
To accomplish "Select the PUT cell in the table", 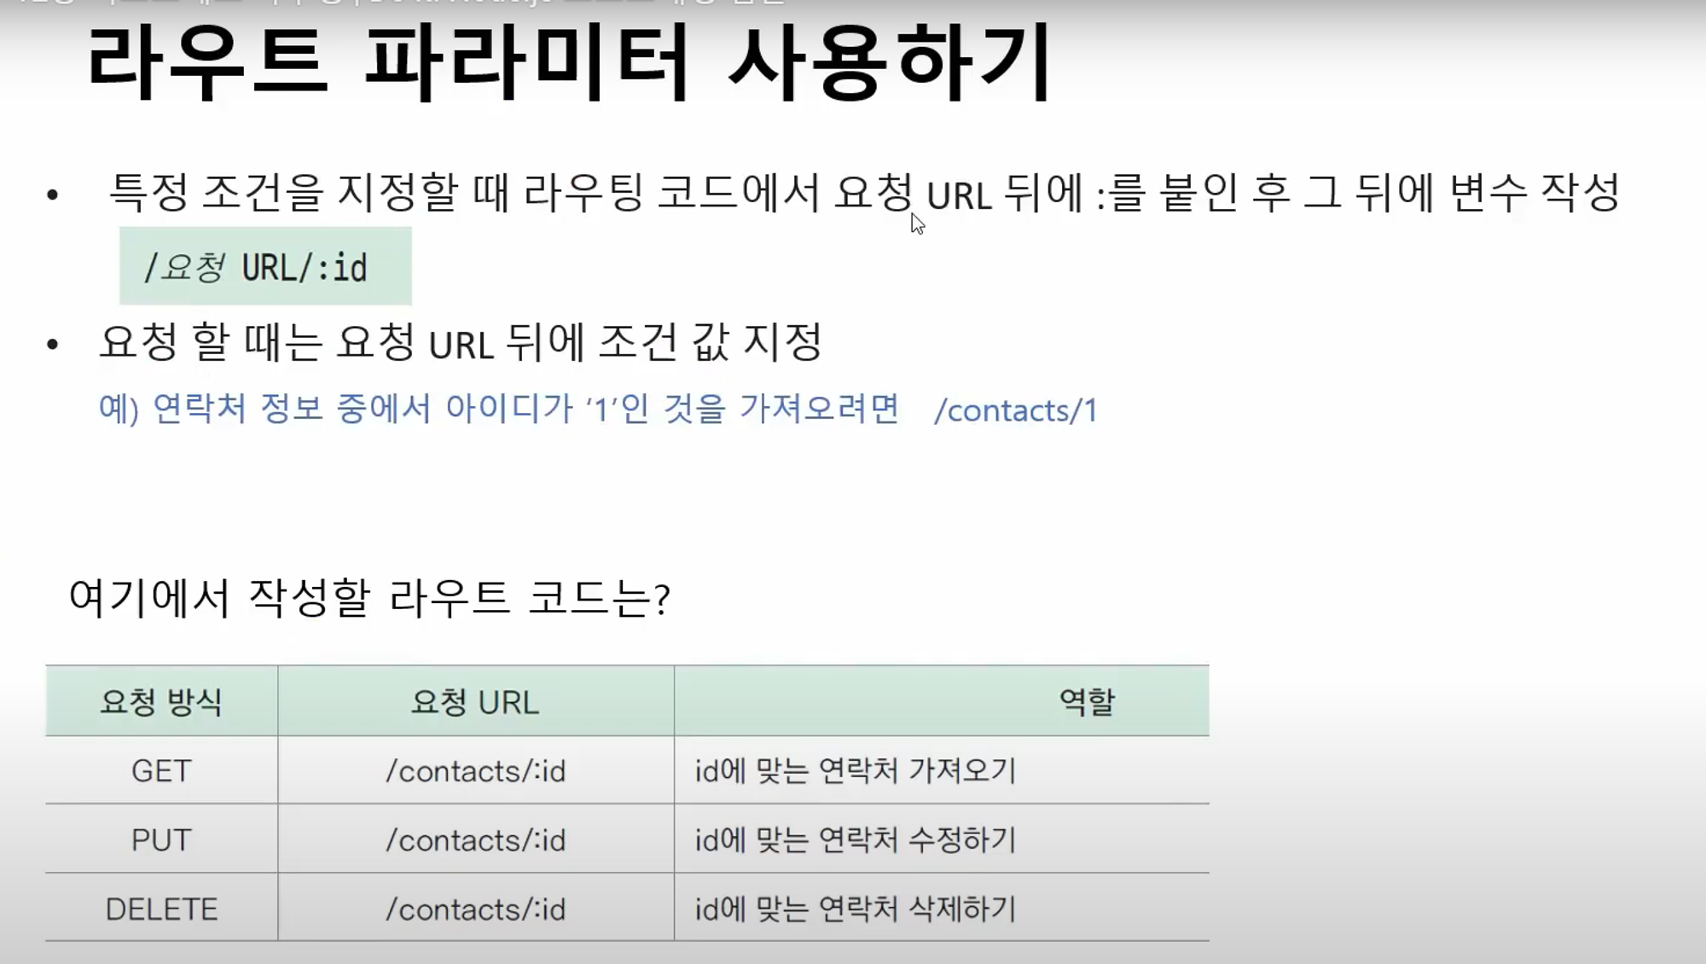I will point(161,840).
